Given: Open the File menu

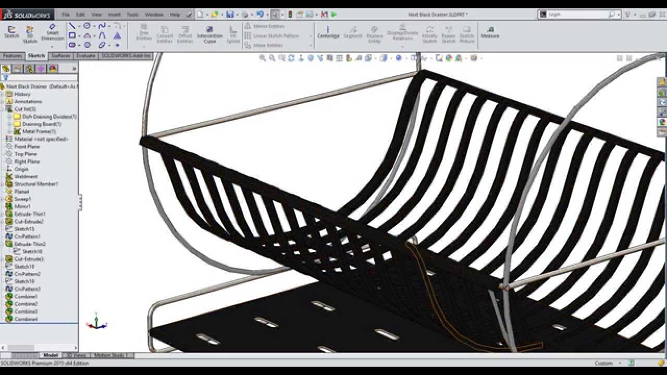Looking at the screenshot, I should [66, 15].
